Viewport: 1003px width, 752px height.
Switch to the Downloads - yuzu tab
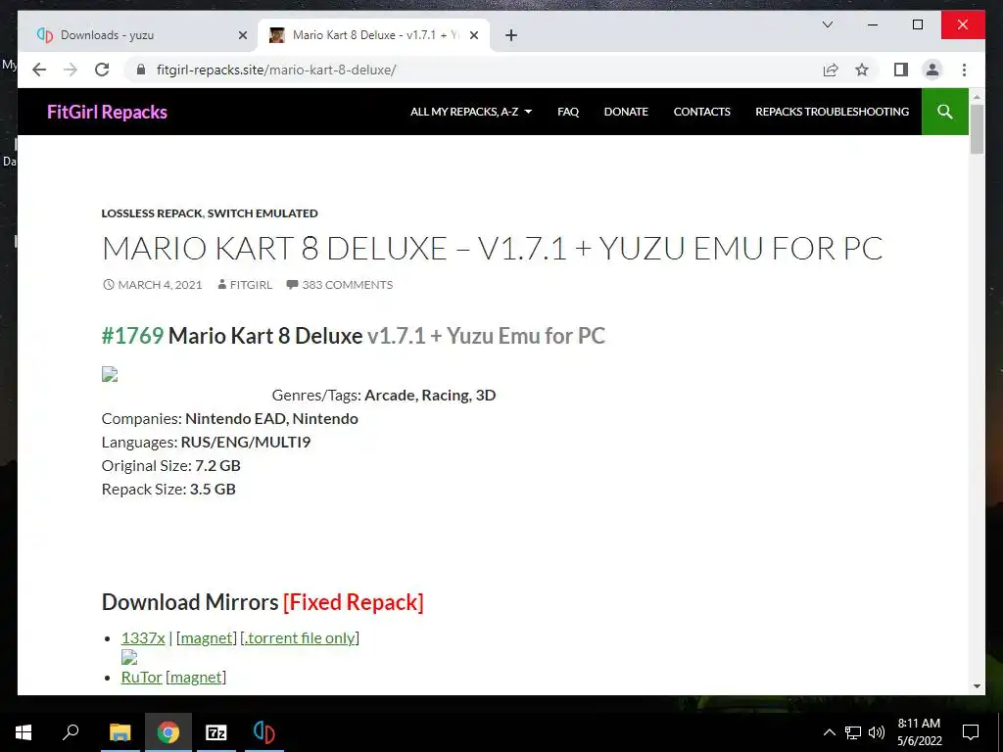(137, 35)
